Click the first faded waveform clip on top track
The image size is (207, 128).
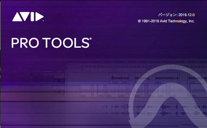click(119, 78)
